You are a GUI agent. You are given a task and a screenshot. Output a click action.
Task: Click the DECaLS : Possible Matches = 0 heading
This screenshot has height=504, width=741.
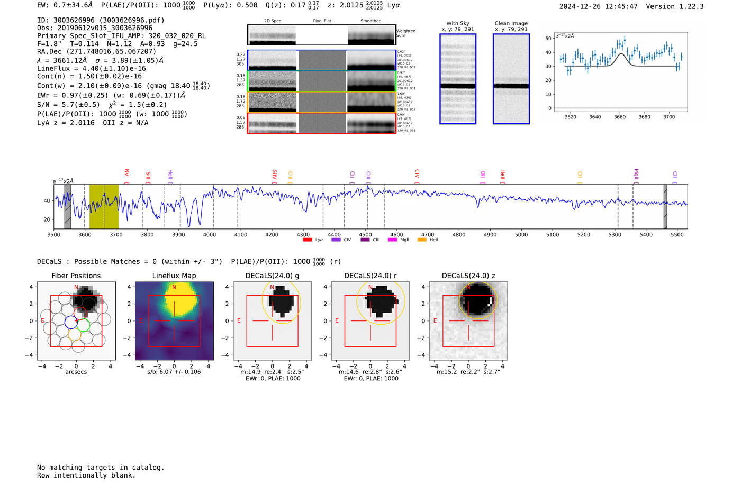click(130, 261)
